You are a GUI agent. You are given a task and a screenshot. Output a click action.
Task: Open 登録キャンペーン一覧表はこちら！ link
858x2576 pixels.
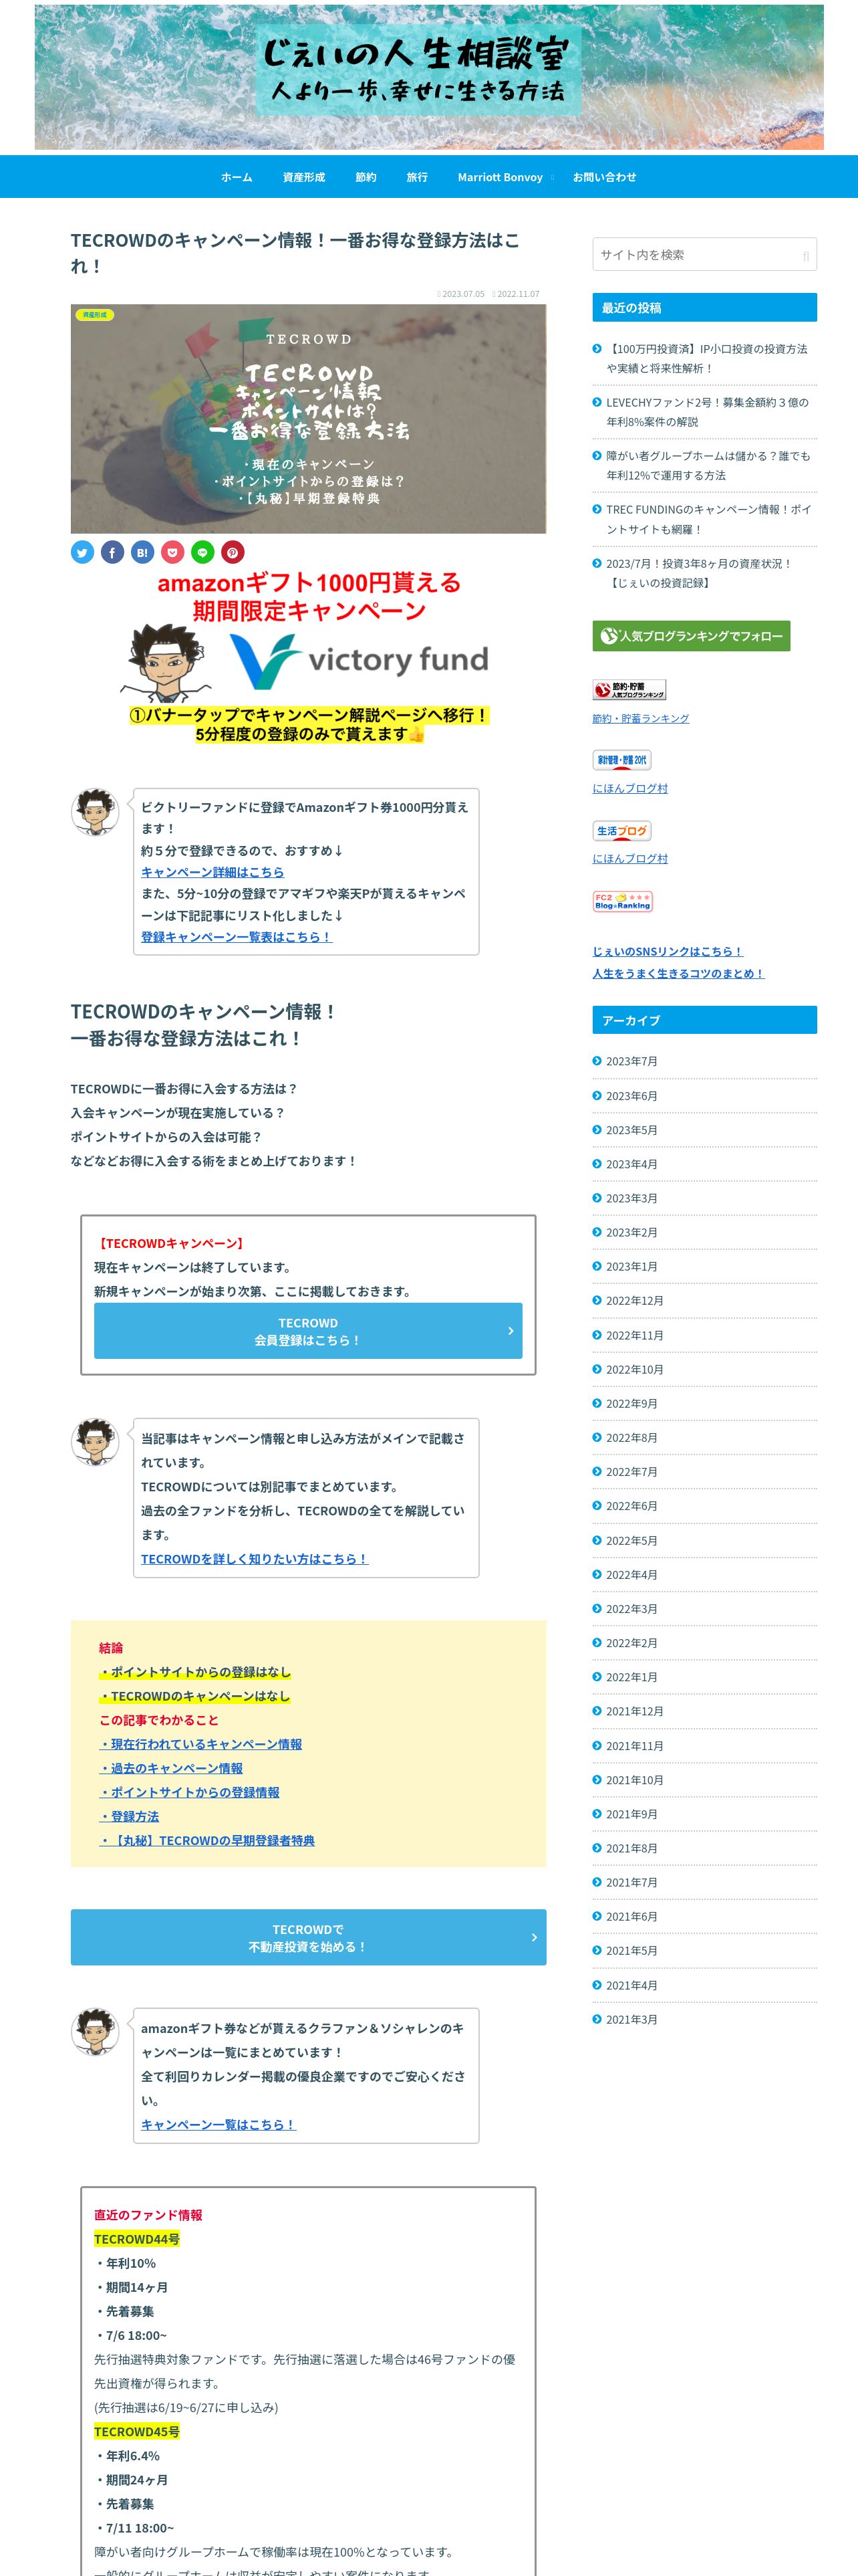pyautogui.click(x=236, y=937)
